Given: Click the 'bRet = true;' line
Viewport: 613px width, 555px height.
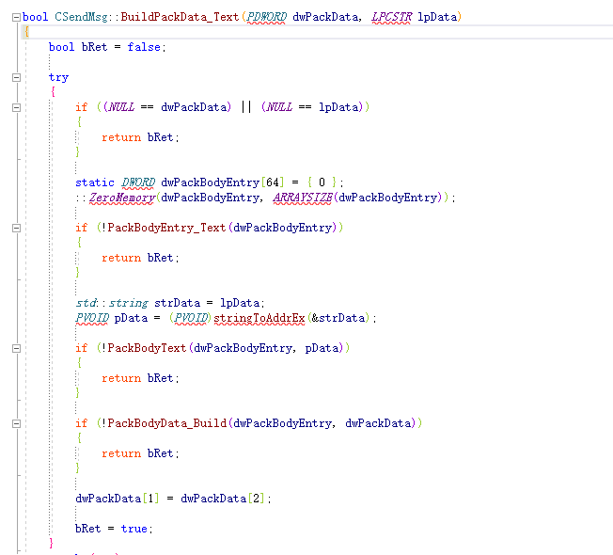Looking at the screenshot, I should pos(114,529).
